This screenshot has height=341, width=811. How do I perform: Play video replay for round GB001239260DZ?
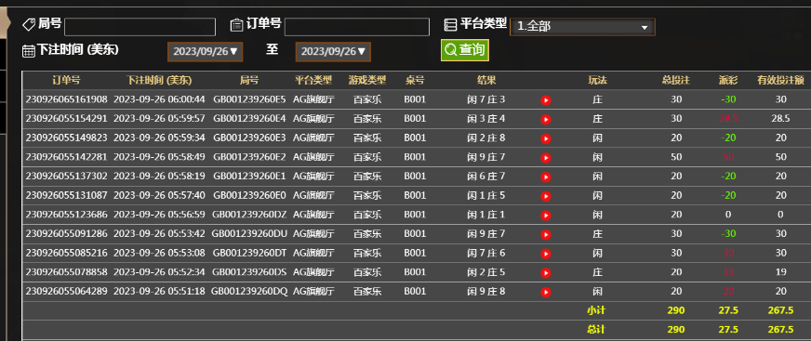click(545, 216)
